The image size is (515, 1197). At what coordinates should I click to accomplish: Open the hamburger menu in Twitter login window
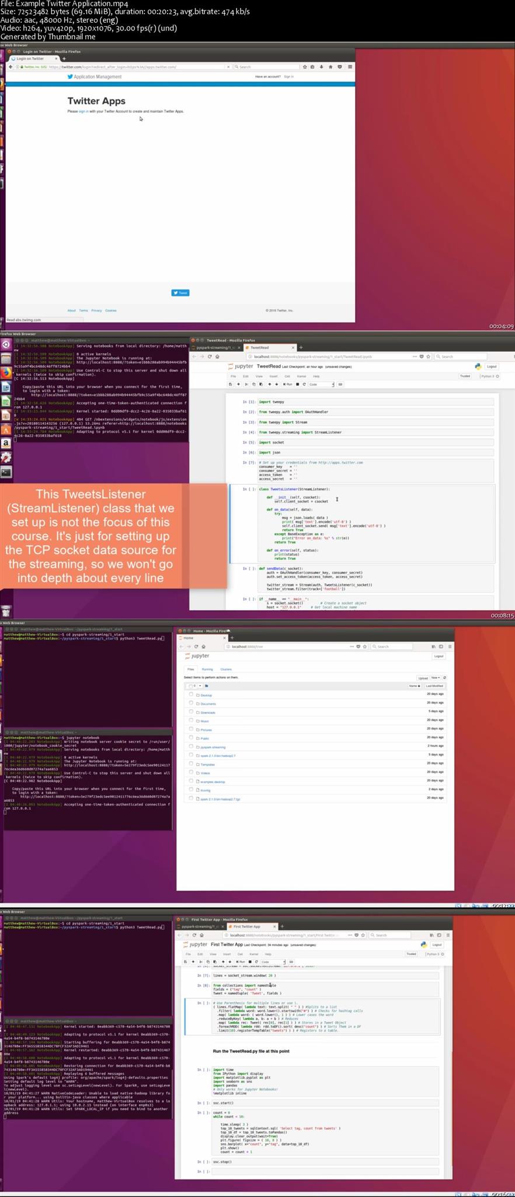(x=350, y=67)
